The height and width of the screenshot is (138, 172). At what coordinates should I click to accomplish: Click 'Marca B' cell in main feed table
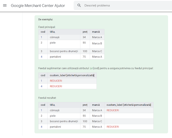click(x=97, y=43)
